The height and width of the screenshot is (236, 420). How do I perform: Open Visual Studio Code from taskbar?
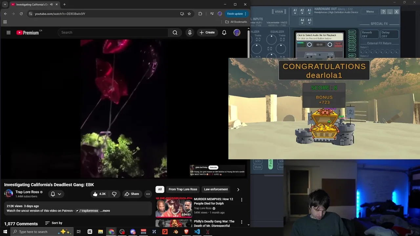point(197,232)
